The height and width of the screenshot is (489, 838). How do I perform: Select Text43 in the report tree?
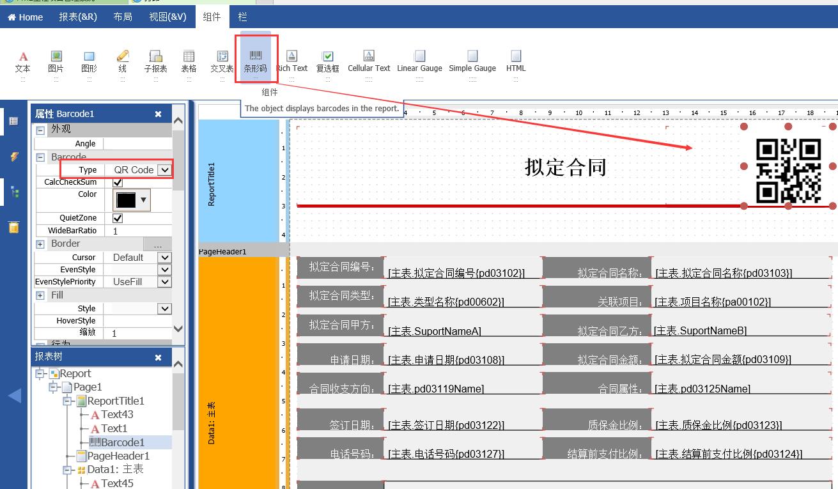pos(116,414)
